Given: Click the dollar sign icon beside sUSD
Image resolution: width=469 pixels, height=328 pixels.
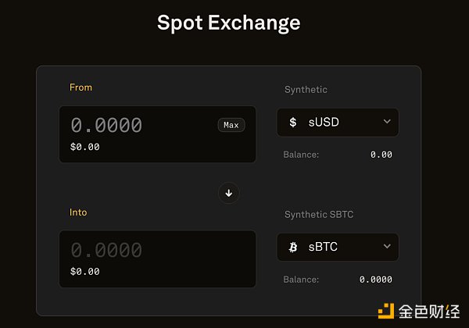Looking at the screenshot, I should pos(293,123).
